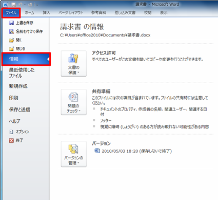Open the ファイル tab
Screen dimensions: 218x200
(11, 13)
